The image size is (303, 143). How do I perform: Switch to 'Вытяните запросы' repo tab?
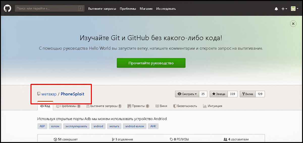click(x=104, y=106)
